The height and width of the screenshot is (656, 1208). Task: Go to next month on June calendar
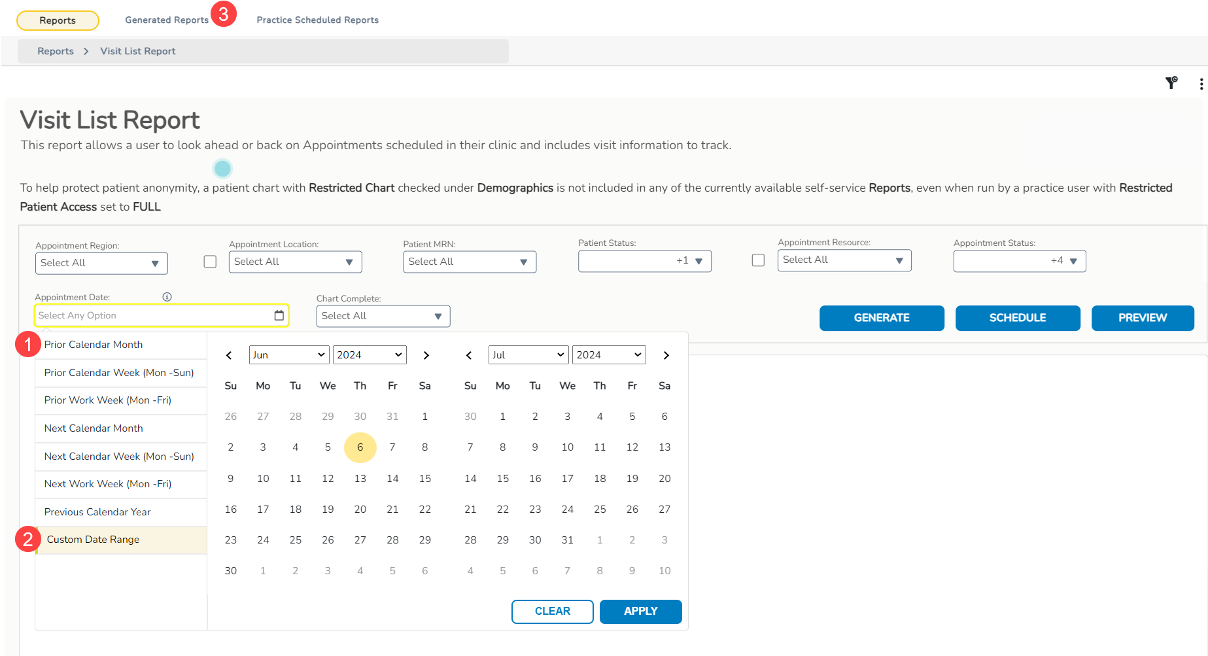(x=426, y=355)
